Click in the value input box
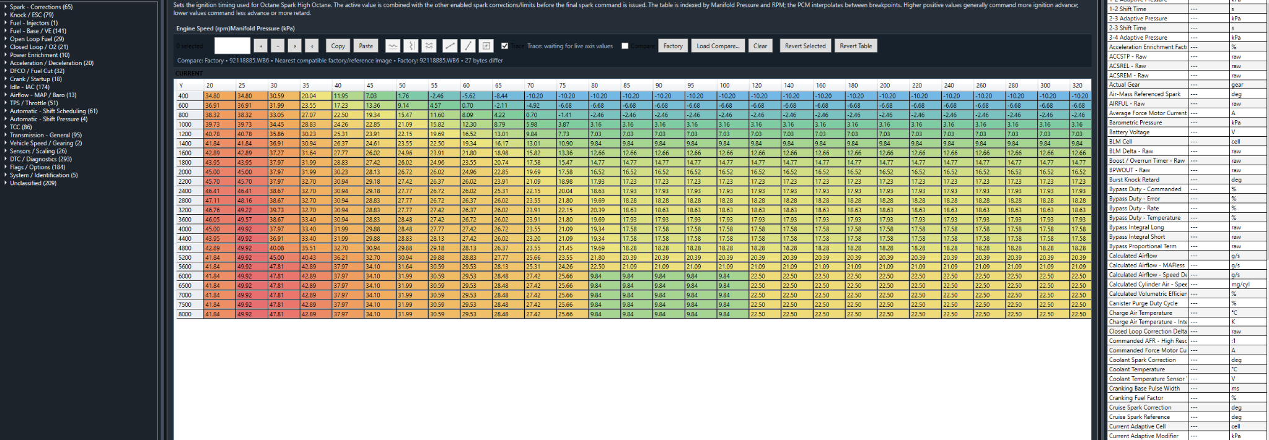Image resolution: width=1269 pixels, height=440 pixels. (232, 46)
